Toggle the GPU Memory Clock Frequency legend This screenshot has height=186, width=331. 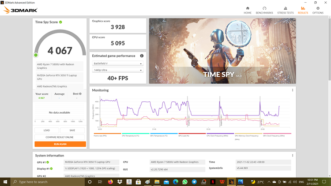[x=248, y=136]
